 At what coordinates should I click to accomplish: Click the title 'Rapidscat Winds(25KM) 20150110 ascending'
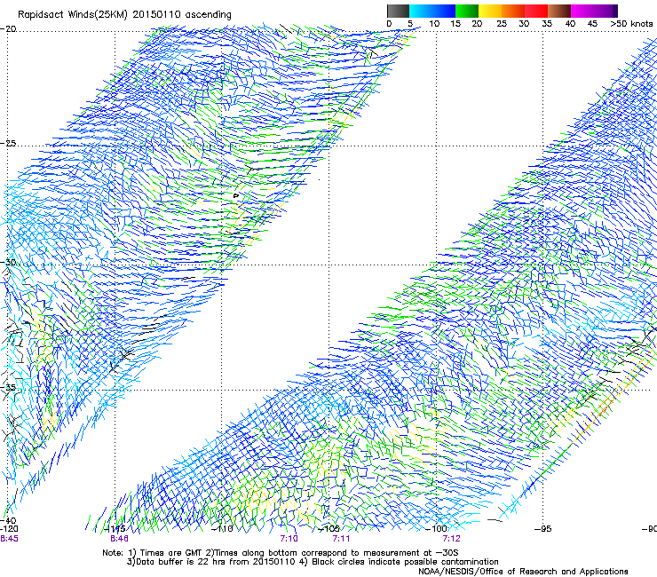[x=124, y=15]
